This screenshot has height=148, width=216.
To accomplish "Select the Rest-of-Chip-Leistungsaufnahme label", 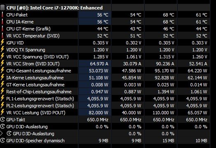I will (x=39, y=92).
